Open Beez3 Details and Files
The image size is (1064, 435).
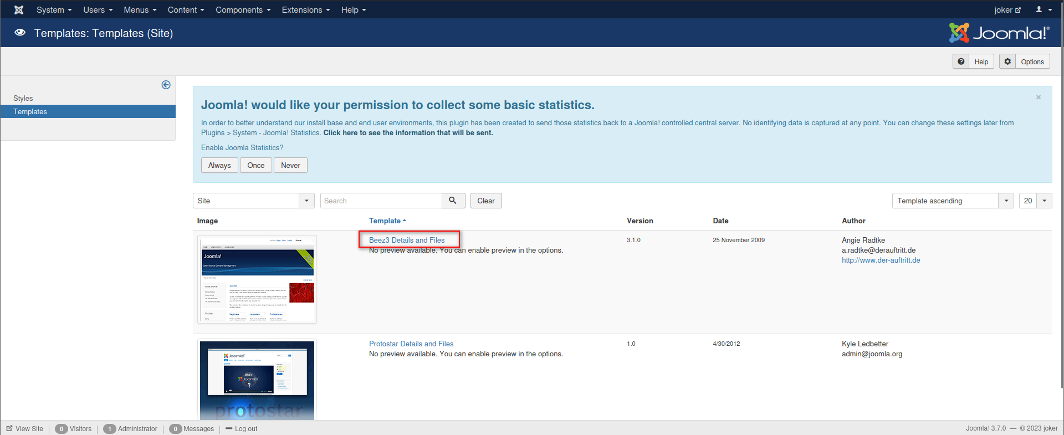407,240
